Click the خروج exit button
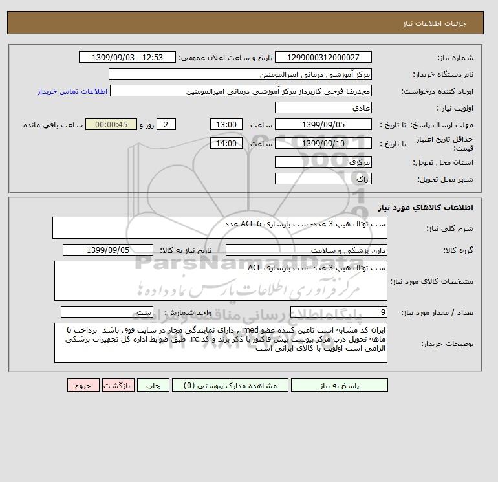 [x=83, y=386]
